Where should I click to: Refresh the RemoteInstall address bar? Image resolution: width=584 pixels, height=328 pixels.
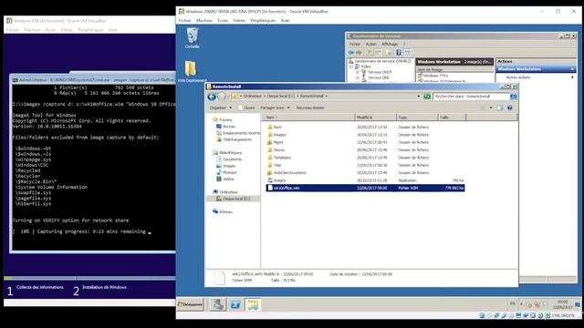coord(427,97)
